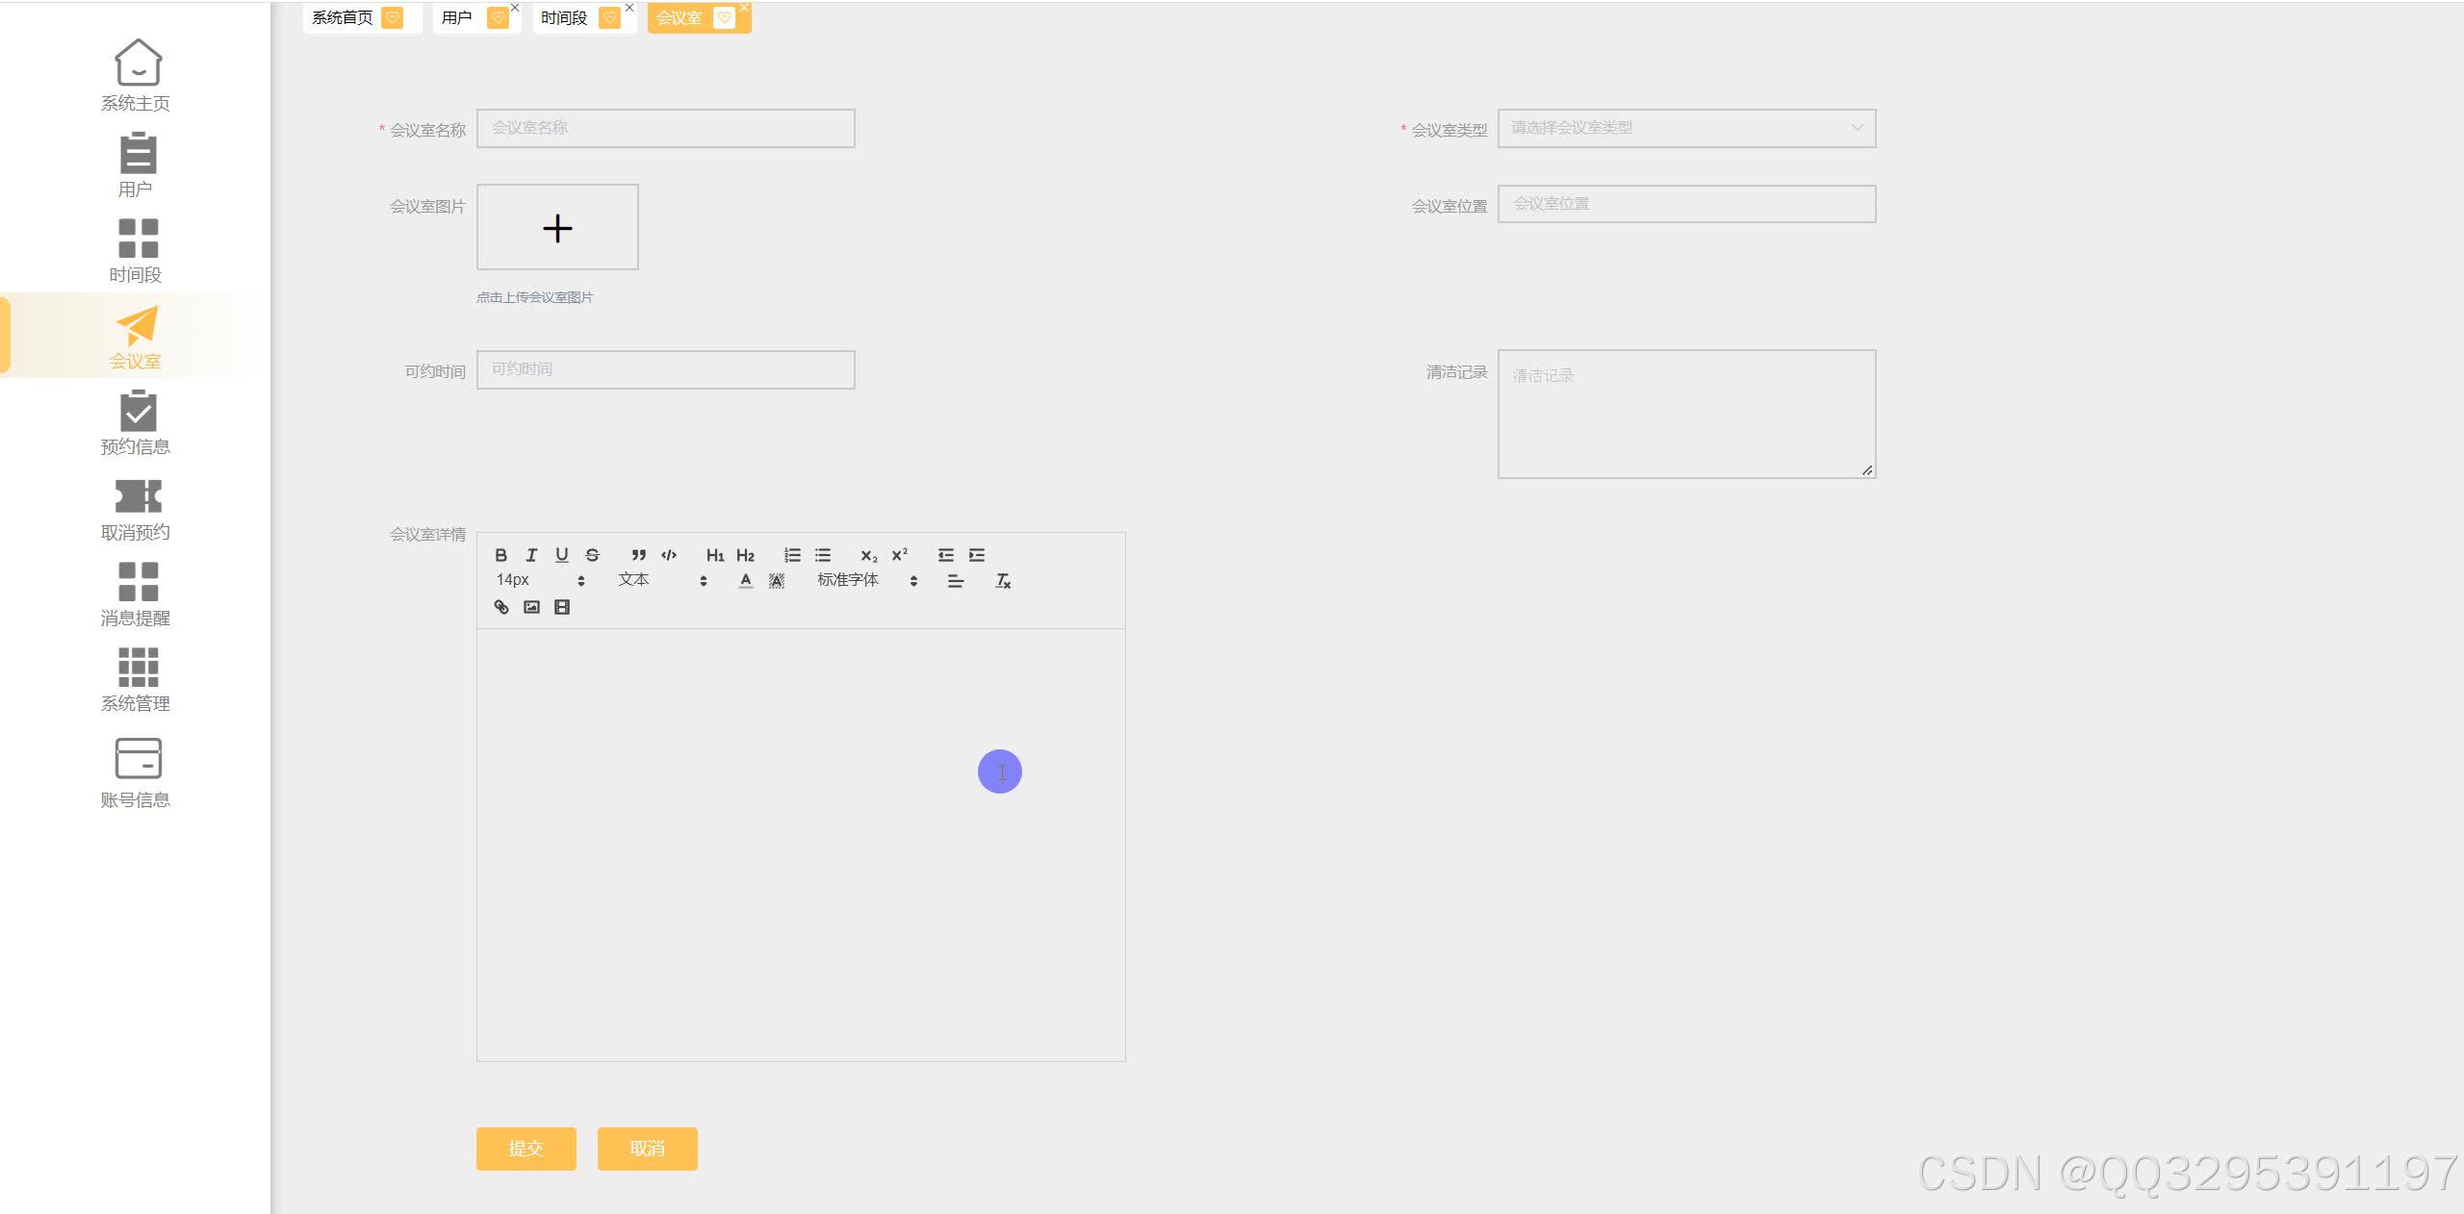The image size is (2464, 1214).
Task: Toggle strikethrough formatting in the editor
Action: click(592, 555)
